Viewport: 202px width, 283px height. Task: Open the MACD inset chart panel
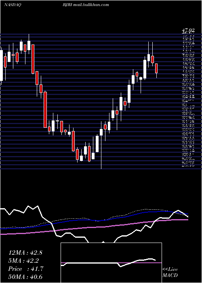(x=111, y=263)
